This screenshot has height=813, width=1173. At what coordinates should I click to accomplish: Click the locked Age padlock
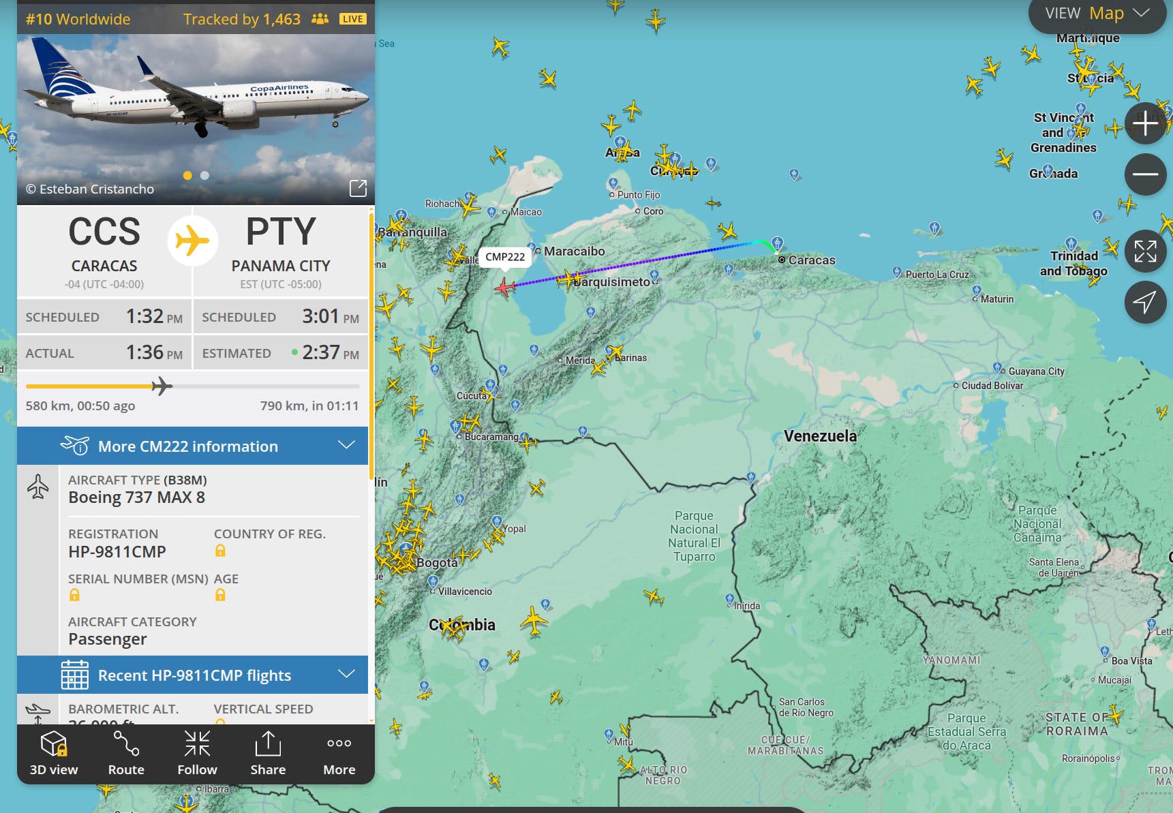tap(220, 595)
